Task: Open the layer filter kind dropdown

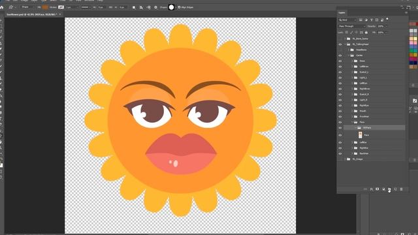Action: pyautogui.click(x=347, y=20)
